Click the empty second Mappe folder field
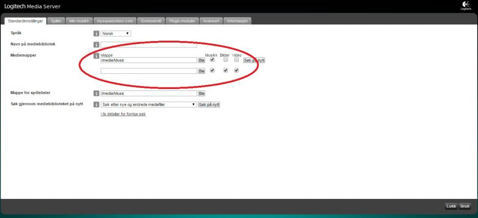The image size is (478, 218). pyautogui.click(x=149, y=71)
